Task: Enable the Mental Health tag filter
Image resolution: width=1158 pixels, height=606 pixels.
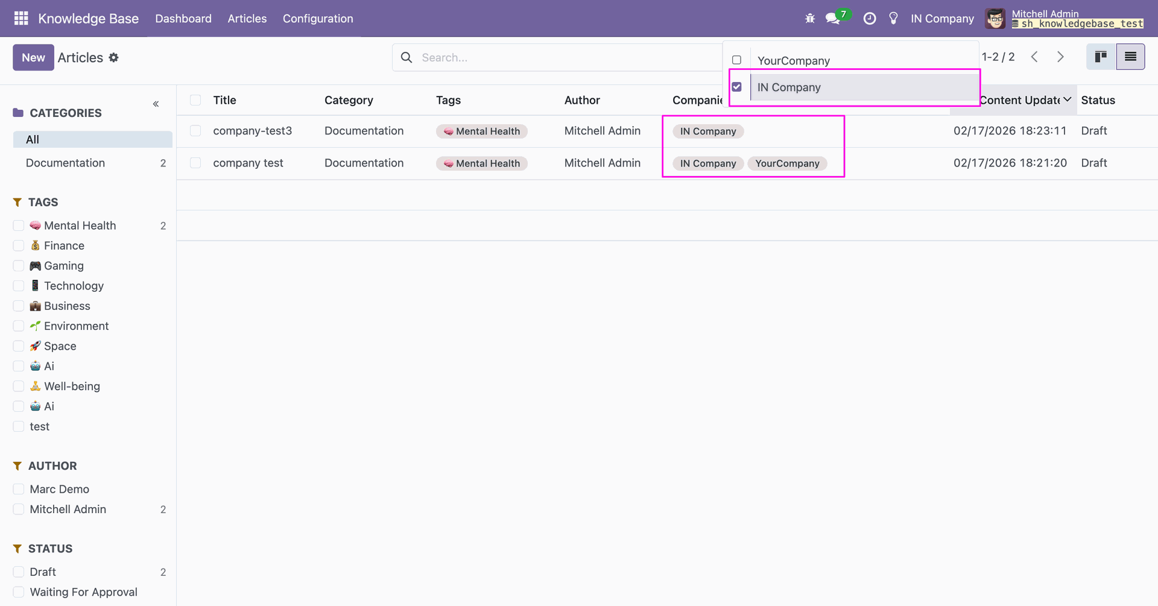Action: (x=19, y=226)
